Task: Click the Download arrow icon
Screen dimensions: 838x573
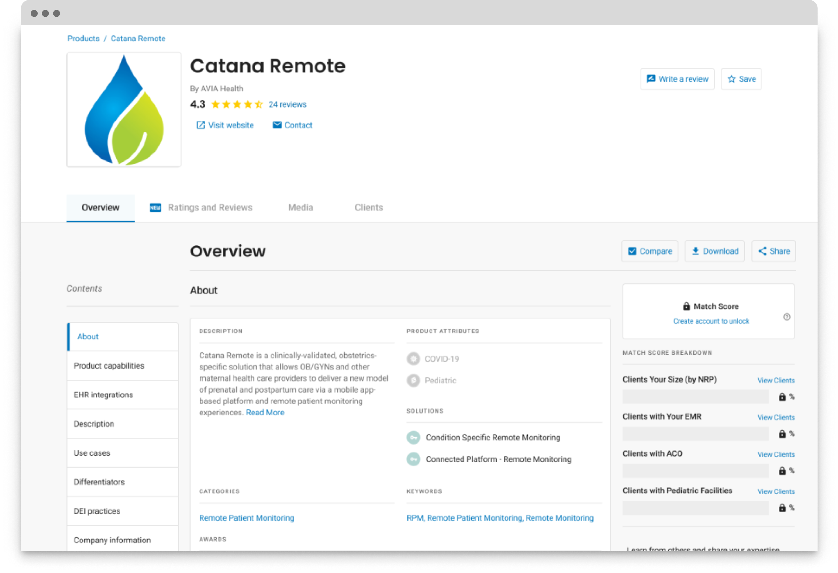Action: pyautogui.click(x=695, y=251)
